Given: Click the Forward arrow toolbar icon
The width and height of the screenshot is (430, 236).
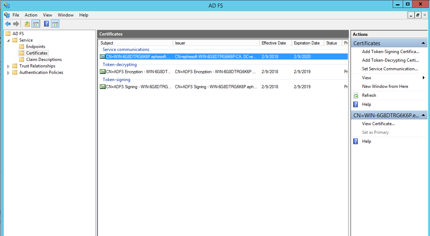Looking at the screenshot, I should point(16,24).
